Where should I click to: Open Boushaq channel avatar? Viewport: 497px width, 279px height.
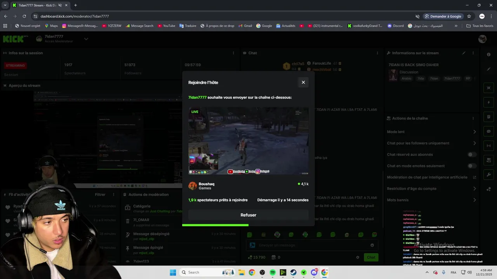coord(193,186)
